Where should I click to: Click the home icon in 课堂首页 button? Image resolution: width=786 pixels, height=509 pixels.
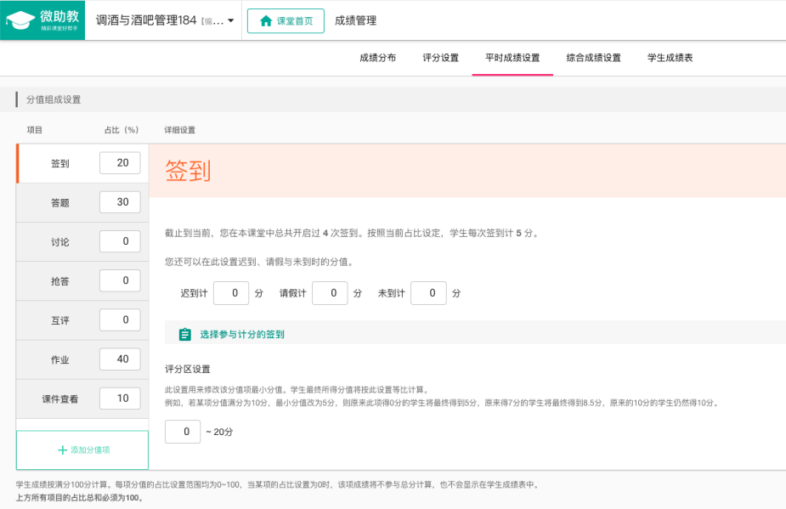point(266,20)
